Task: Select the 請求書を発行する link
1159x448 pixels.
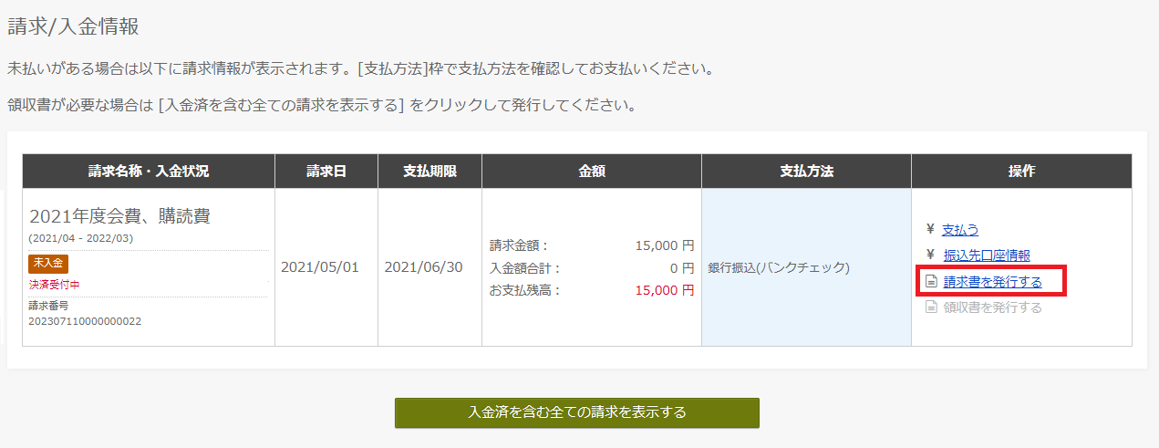Action: tap(992, 282)
